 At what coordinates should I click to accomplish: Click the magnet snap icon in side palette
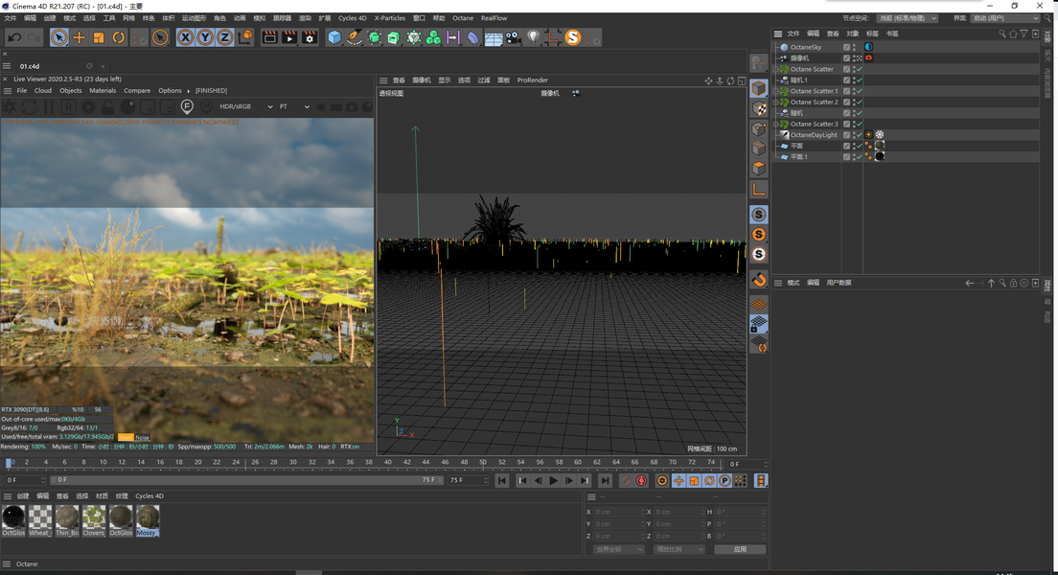click(x=759, y=280)
